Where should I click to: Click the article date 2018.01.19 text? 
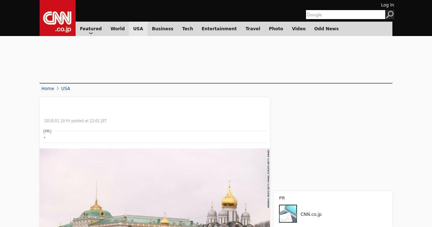(x=75, y=121)
